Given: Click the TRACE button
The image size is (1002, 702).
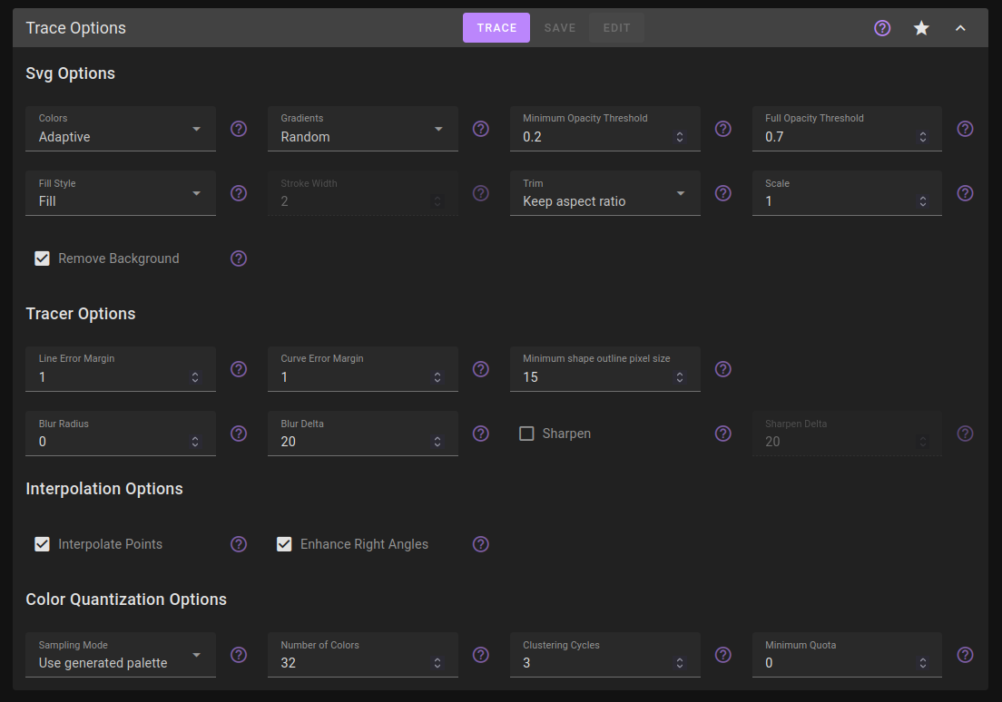Looking at the screenshot, I should (496, 28).
